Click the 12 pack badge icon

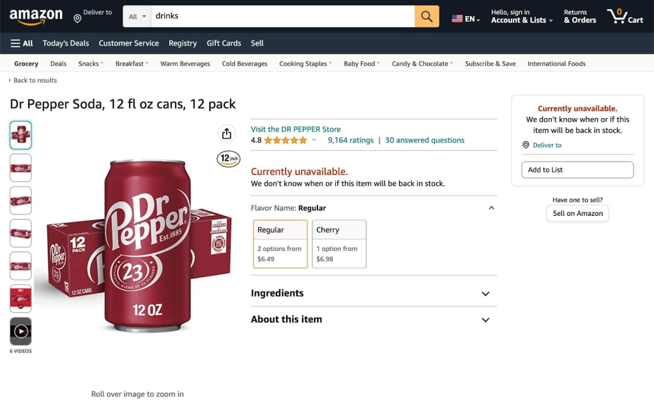[x=229, y=158]
